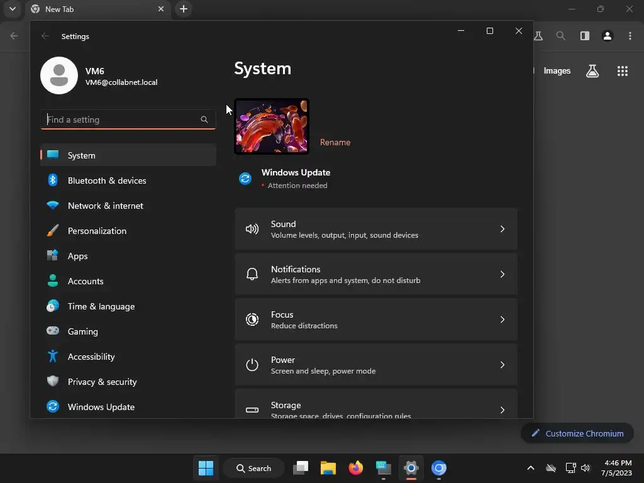Open Power screen and sleep settings
Image resolution: width=644 pixels, height=483 pixels.
(376, 364)
